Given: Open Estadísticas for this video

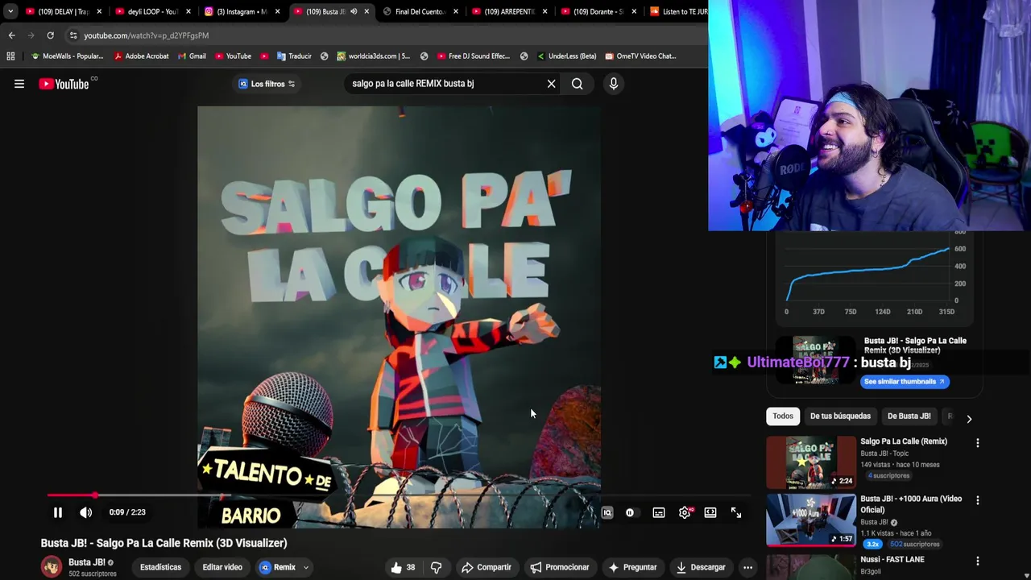Looking at the screenshot, I should tap(160, 567).
